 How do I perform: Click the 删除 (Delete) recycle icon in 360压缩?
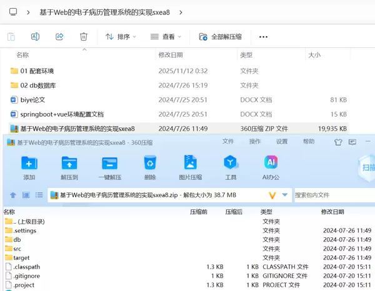click(150, 164)
